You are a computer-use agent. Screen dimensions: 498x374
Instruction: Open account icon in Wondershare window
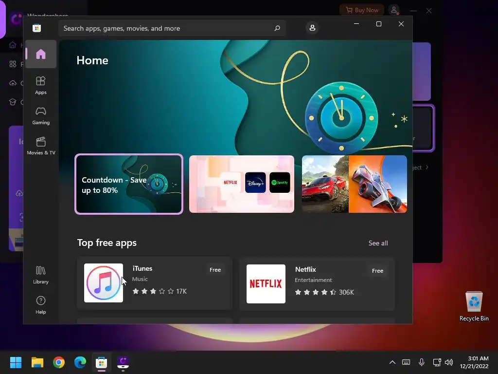coord(394,10)
